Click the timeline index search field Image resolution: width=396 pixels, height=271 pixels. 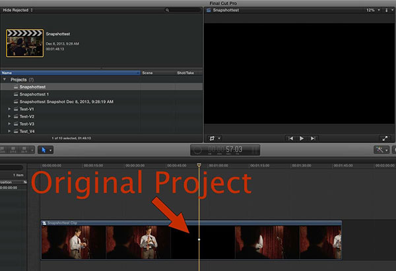tap(12, 167)
